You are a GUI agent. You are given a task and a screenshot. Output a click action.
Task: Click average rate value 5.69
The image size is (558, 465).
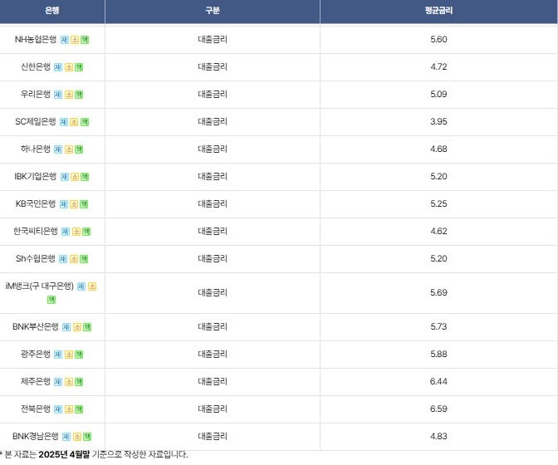[x=438, y=293]
